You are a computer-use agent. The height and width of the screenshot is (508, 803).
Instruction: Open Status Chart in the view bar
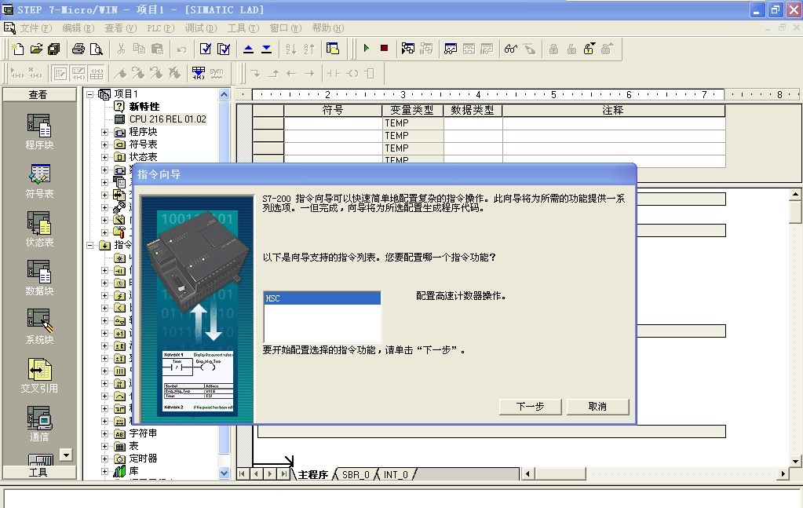point(39,229)
